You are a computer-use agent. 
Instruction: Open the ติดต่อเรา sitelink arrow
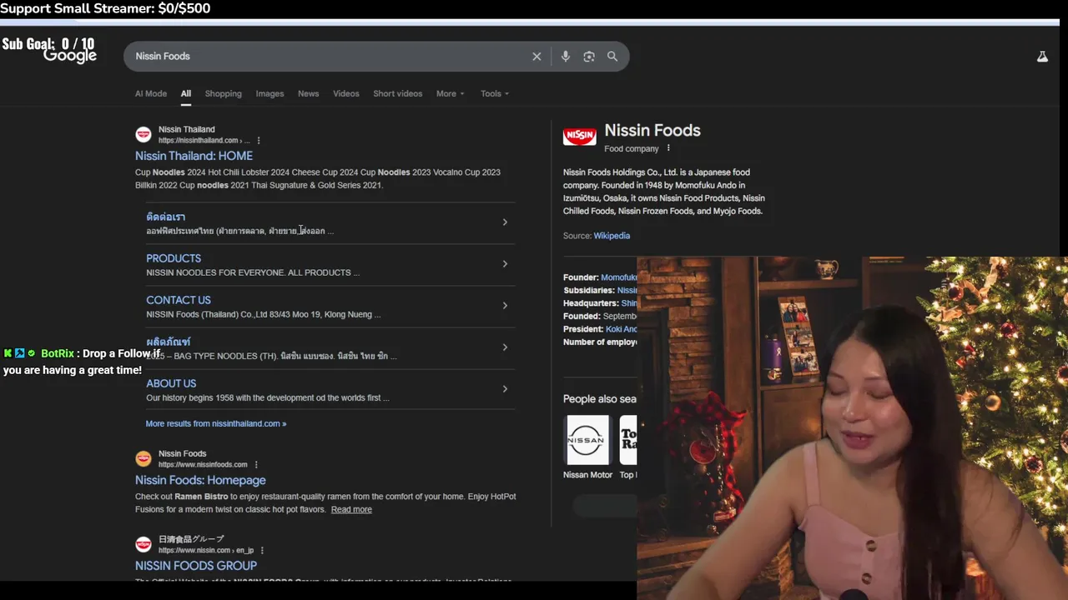pyautogui.click(x=505, y=222)
